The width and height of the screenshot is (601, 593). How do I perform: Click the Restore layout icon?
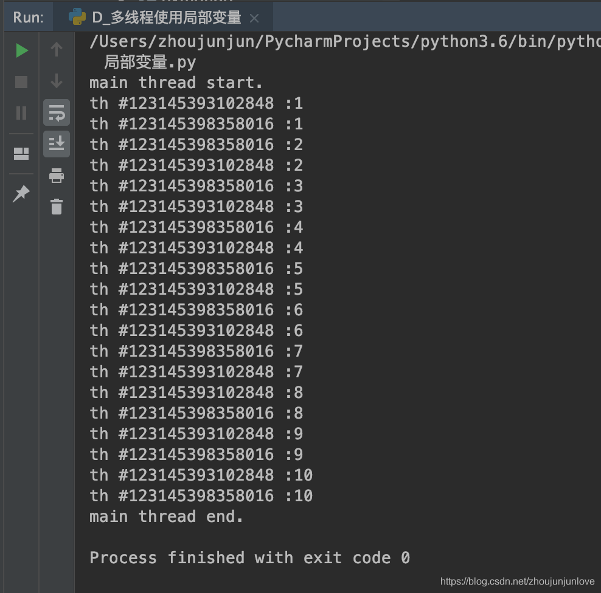point(21,154)
